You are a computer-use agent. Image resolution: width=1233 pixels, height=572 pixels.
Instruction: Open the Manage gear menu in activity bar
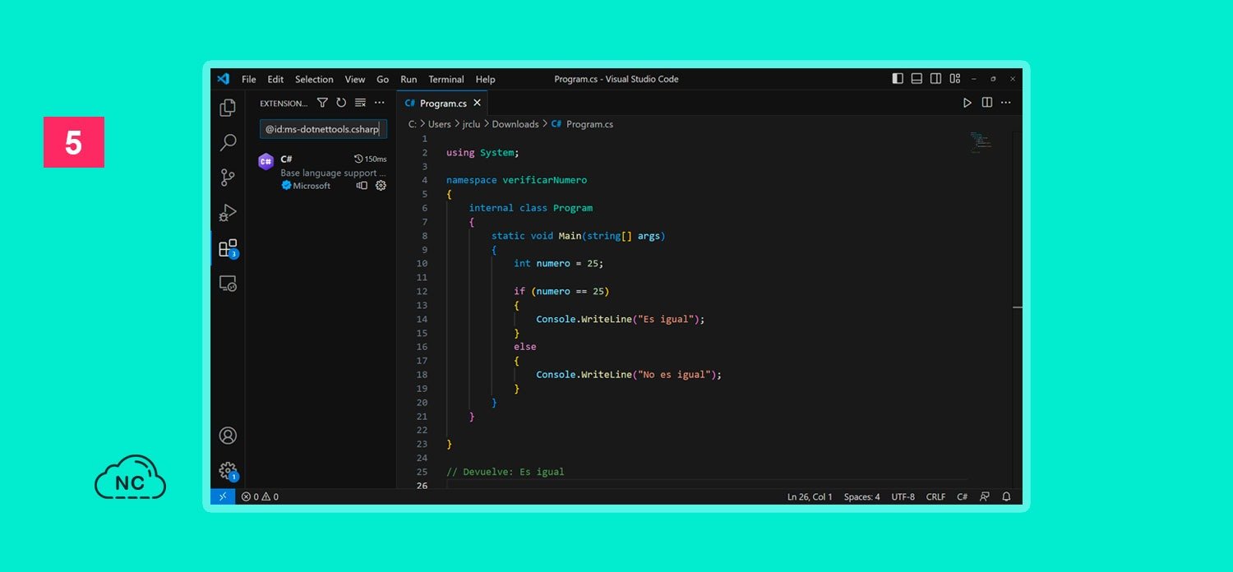pos(228,471)
